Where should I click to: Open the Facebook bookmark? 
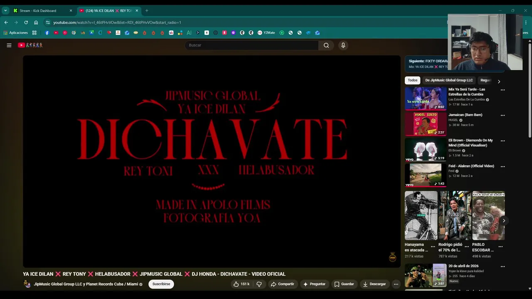point(47,33)
